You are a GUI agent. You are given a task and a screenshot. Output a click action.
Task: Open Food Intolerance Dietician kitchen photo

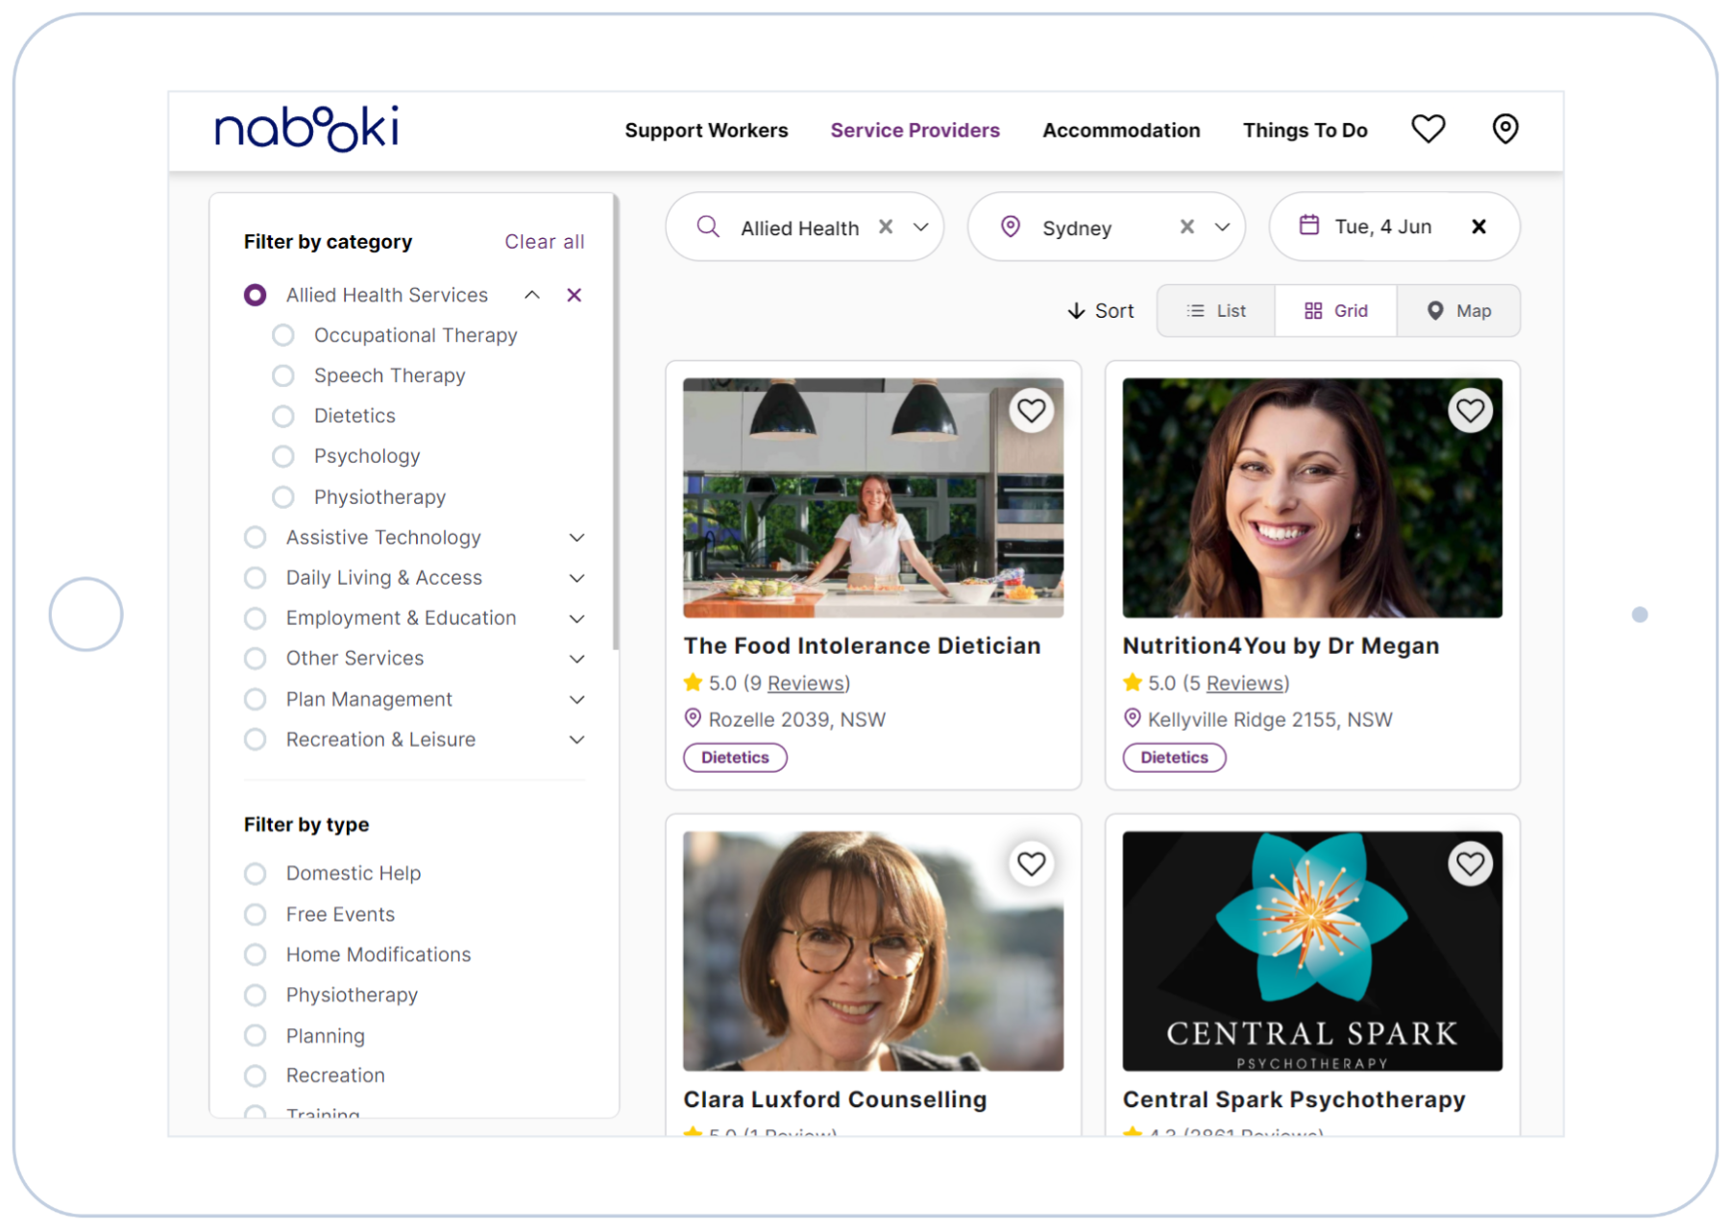pos(873,497)
